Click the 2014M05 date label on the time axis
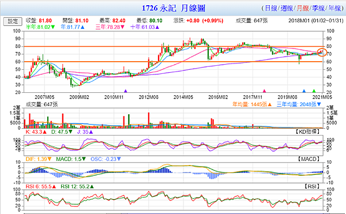Image resolution: width=346 pixels, height=214 pixels. point(183,97)
